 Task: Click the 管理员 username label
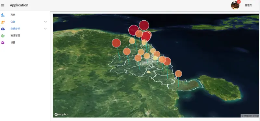tap(248, 5)
